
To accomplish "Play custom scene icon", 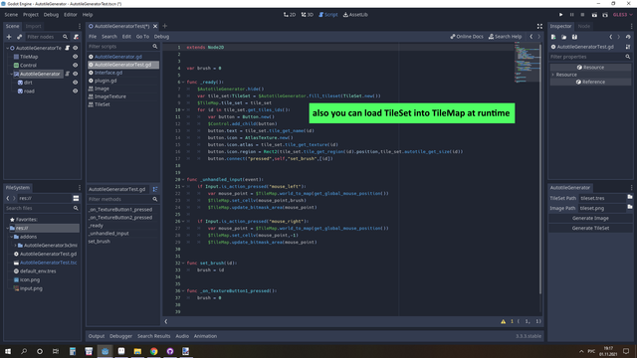I will tap(605, 15).
